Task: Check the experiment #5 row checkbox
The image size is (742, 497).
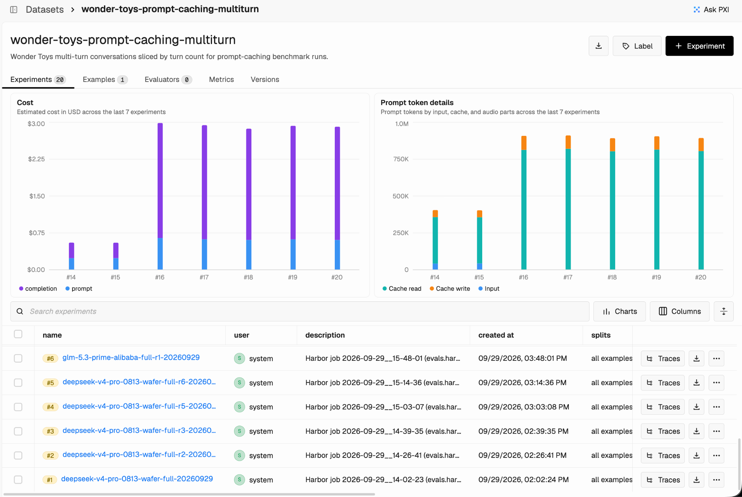Action: coord(18,383)
